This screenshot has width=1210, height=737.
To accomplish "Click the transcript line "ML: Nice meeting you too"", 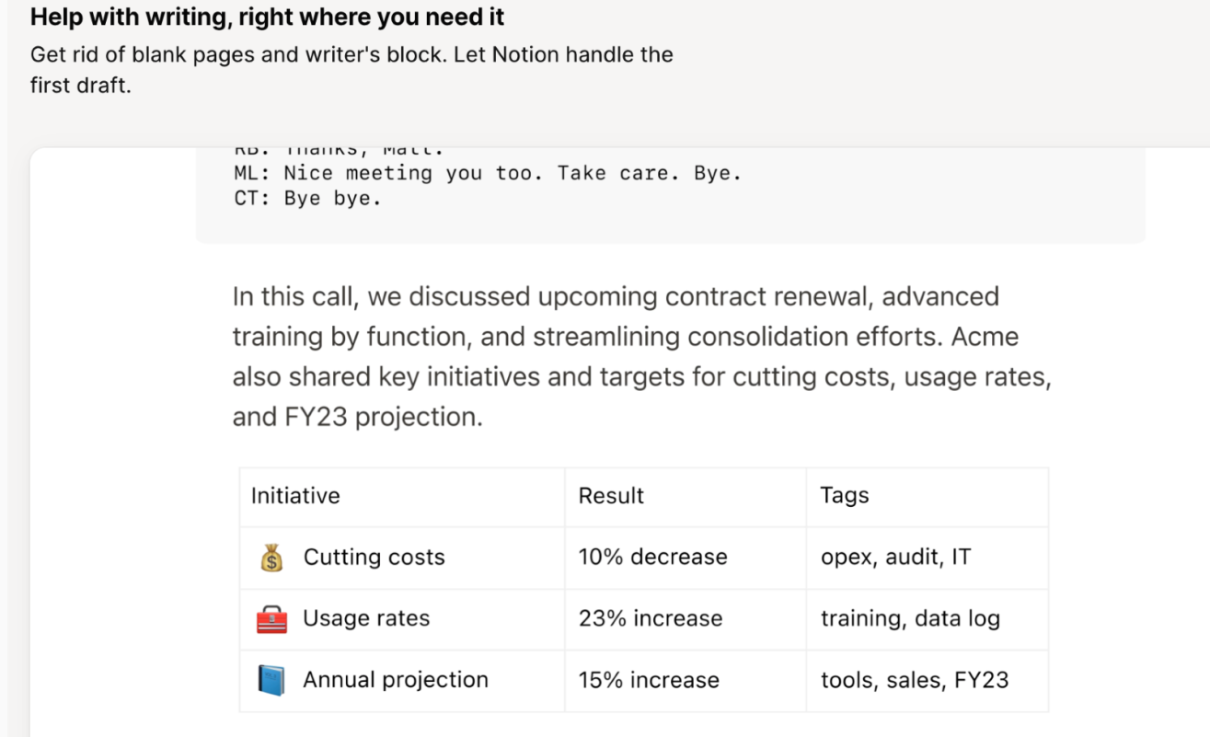I will [x=488, y=173].
